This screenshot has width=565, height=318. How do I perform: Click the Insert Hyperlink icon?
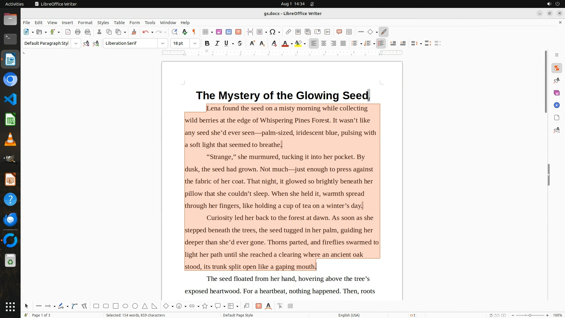click(x=288, y=32)
